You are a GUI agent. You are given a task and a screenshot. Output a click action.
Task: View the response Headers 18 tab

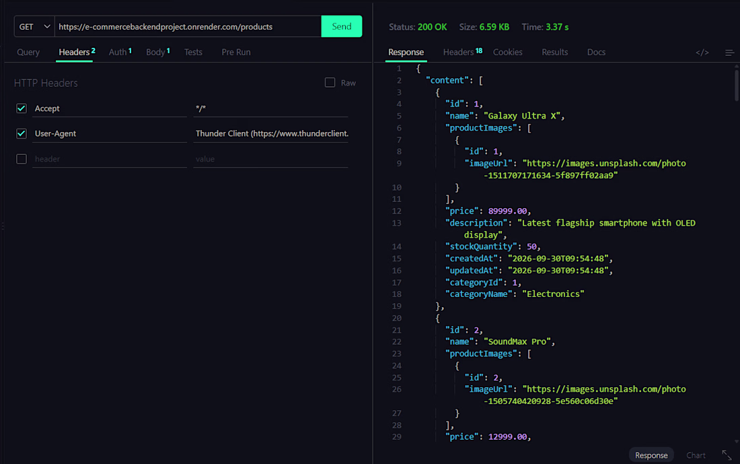pos(463,52)
